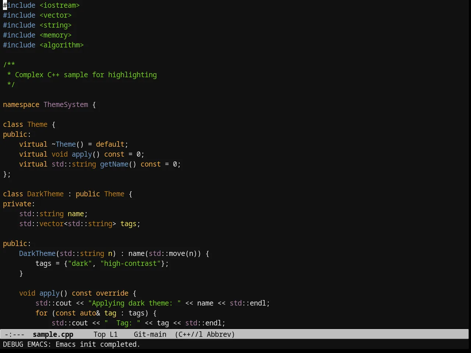This screenshot has width=471, height=353.
Task: Click the Abbrev minor mode indicator
Action: coord(220,334)
